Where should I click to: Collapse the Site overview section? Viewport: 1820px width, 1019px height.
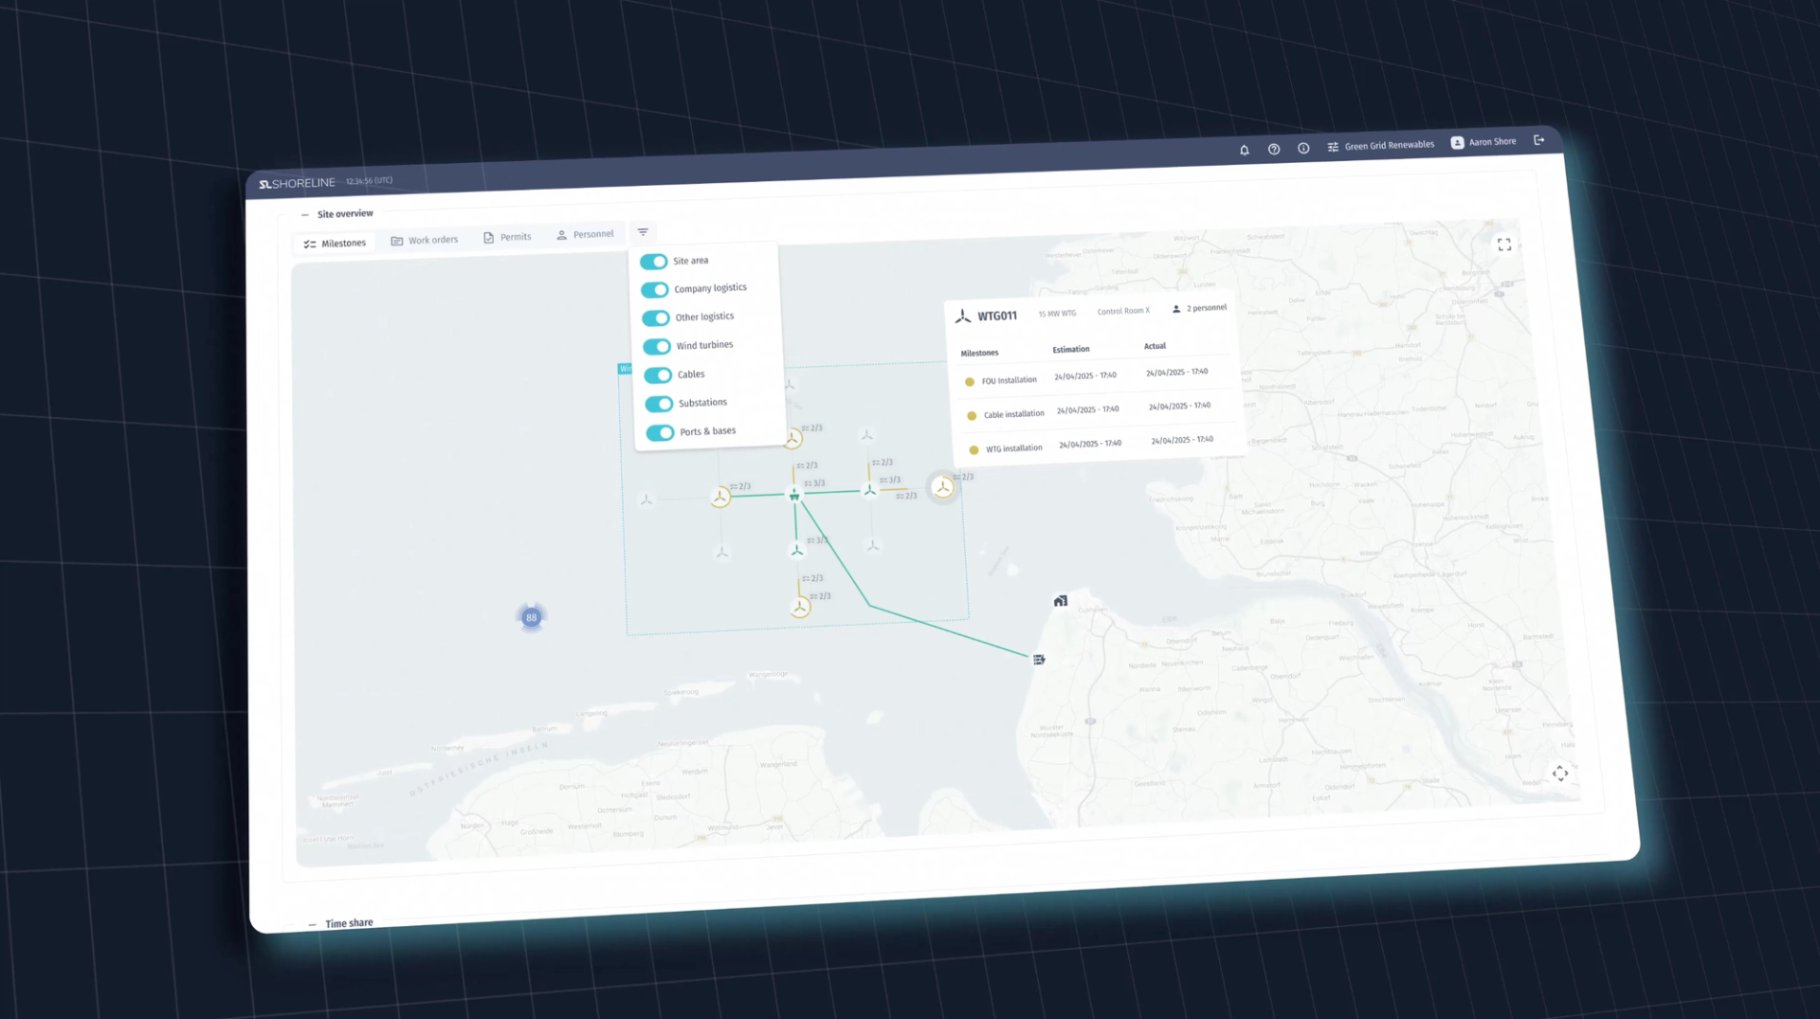click(304, 215)
